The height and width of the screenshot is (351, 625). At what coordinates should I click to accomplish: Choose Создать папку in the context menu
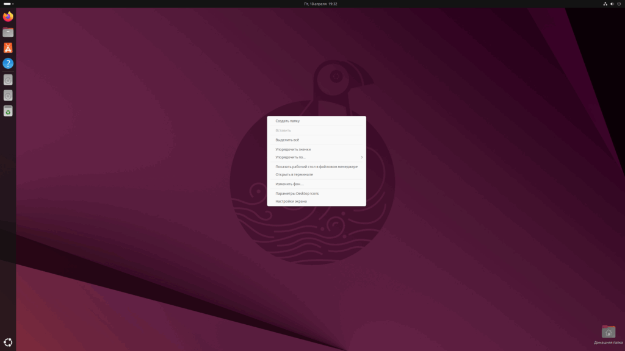[317, 121]
